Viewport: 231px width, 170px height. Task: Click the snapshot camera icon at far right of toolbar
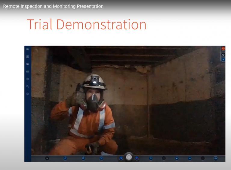215,158
